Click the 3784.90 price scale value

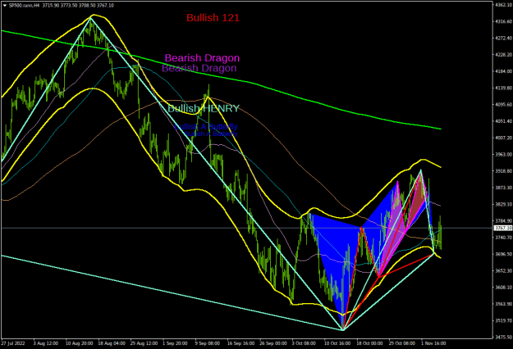(503, 220)
